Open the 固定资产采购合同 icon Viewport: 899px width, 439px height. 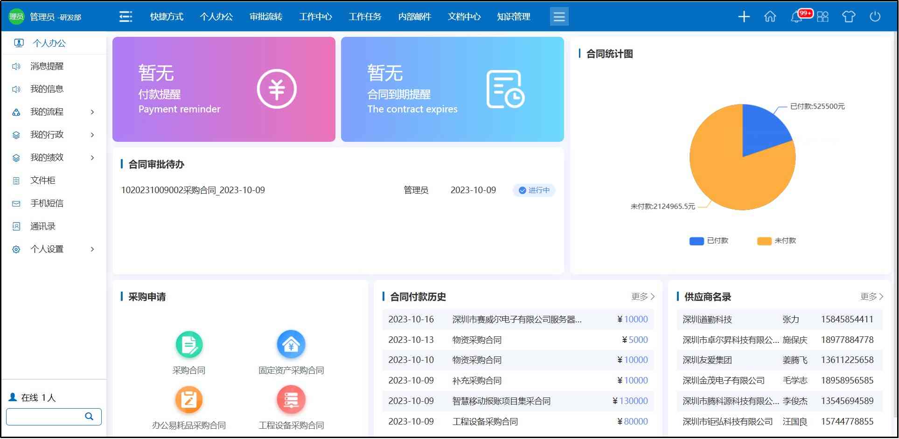pyautogui.click(x=291, y=345)
